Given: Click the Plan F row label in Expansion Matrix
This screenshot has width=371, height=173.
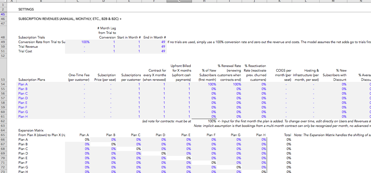Looking at the screenshot, I should click(x=23, y=163).
